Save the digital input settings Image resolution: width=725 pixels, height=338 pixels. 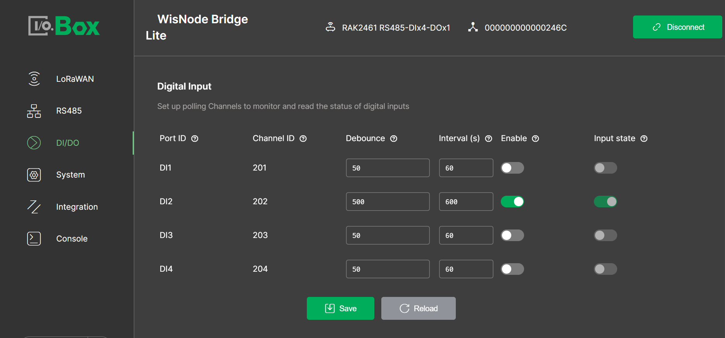click(340, 309)
